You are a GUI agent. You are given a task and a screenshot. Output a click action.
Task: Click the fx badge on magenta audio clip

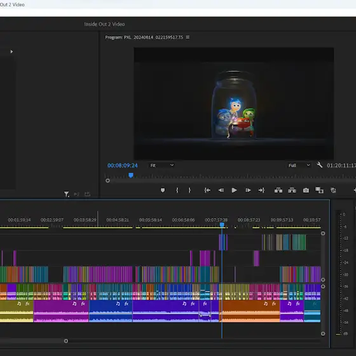click(x=83, y=304)
